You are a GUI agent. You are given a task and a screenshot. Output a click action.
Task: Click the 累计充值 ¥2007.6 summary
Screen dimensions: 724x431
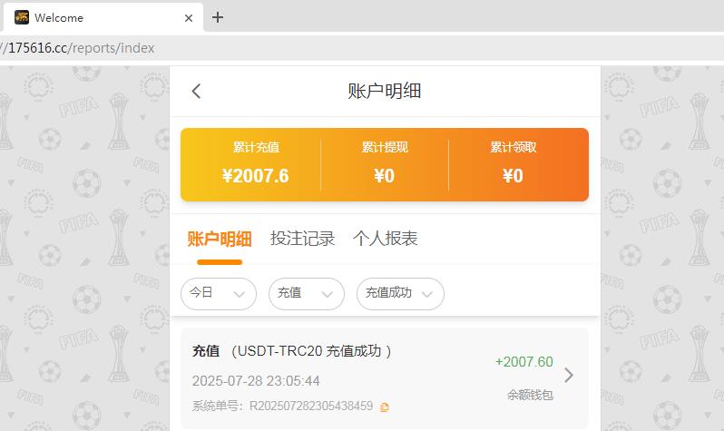tap(256, 163)
